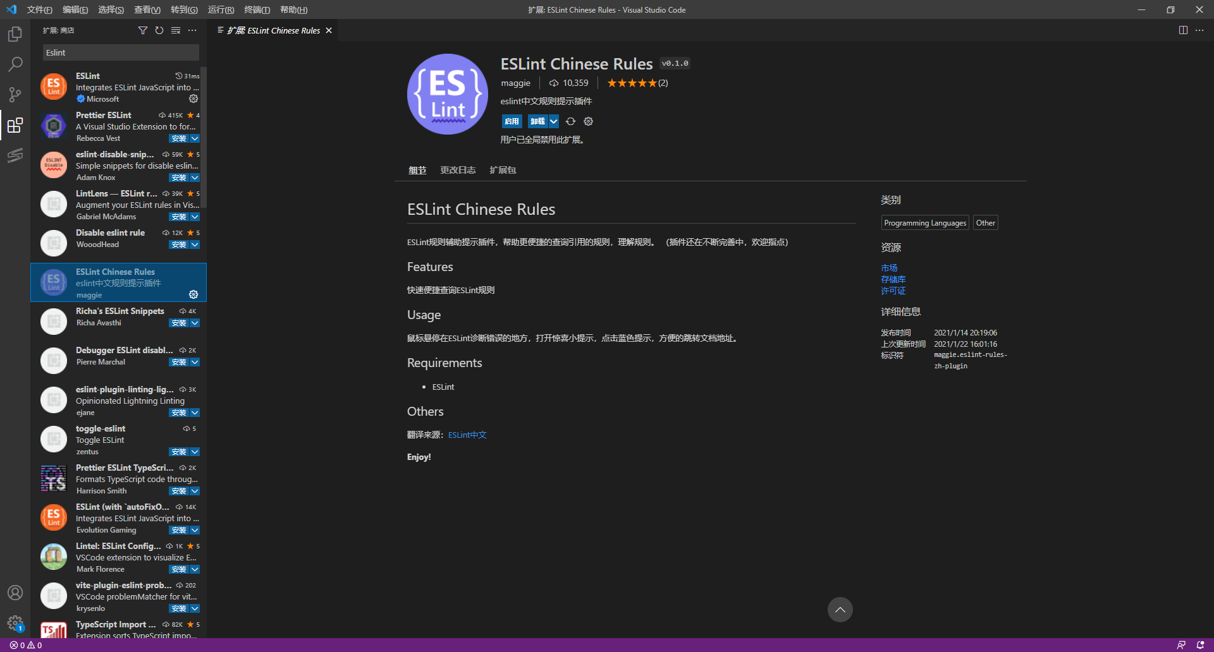This screenshot has width=1214, height=652.
Task: Open the 许可证 license link
Action: pos(893,291)
